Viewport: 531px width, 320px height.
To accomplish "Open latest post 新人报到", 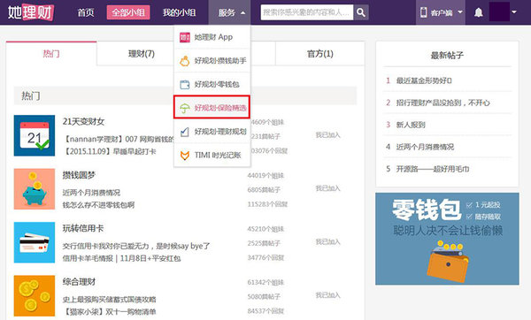I will pos(411,125).
